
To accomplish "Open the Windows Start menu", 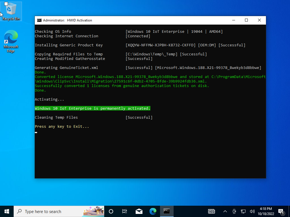I will click(x=7, y=211).
